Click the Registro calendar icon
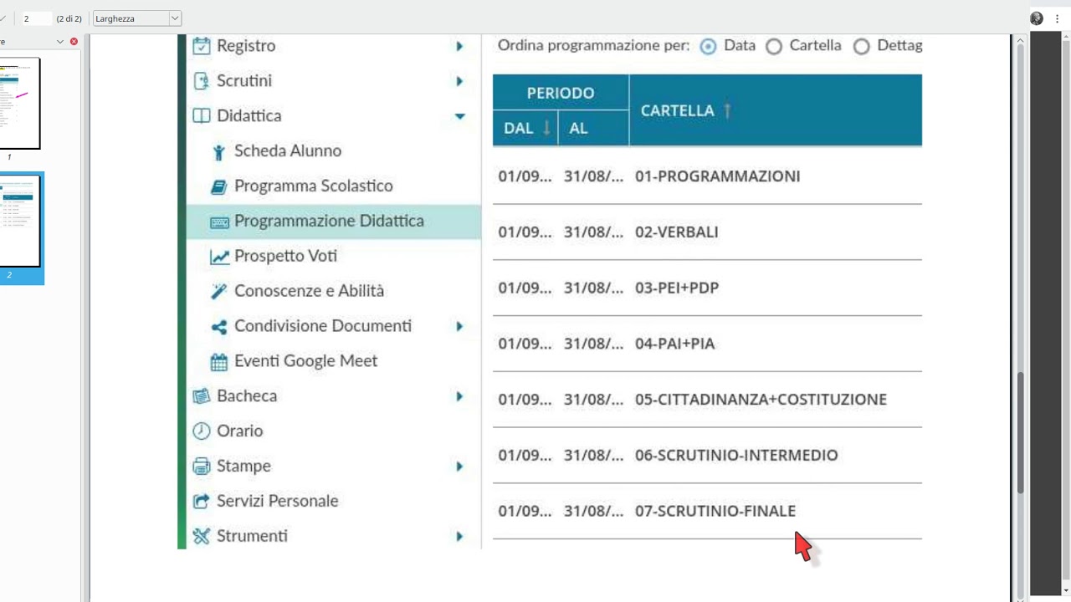 coord(202,46)
